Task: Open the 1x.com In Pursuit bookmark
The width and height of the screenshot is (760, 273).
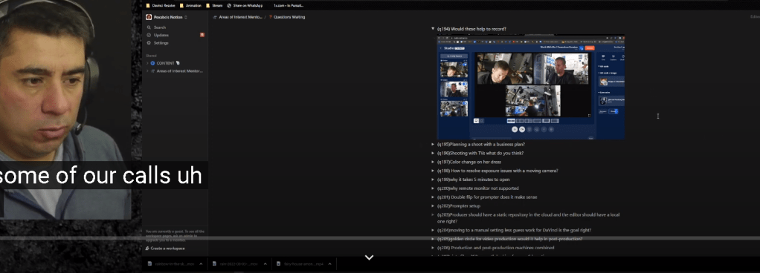Action: tap(289, 5)
